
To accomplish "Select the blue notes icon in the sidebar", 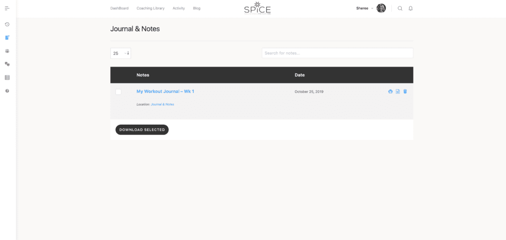I will tap(7, 37).
